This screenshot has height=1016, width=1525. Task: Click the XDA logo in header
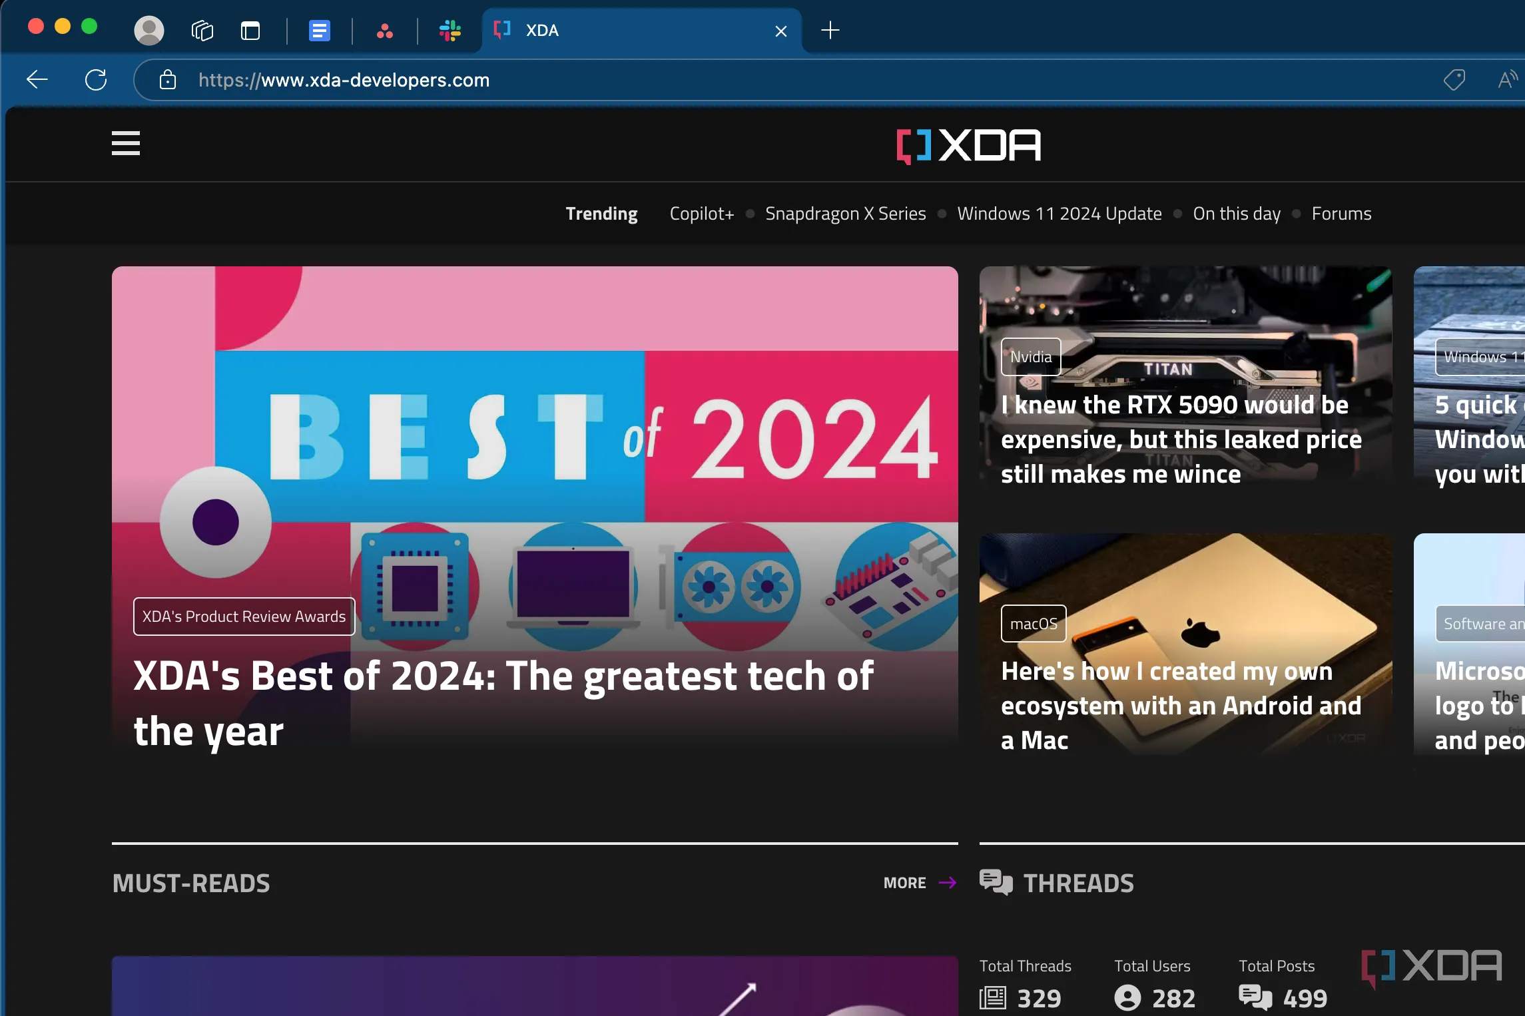click(969, 145)
